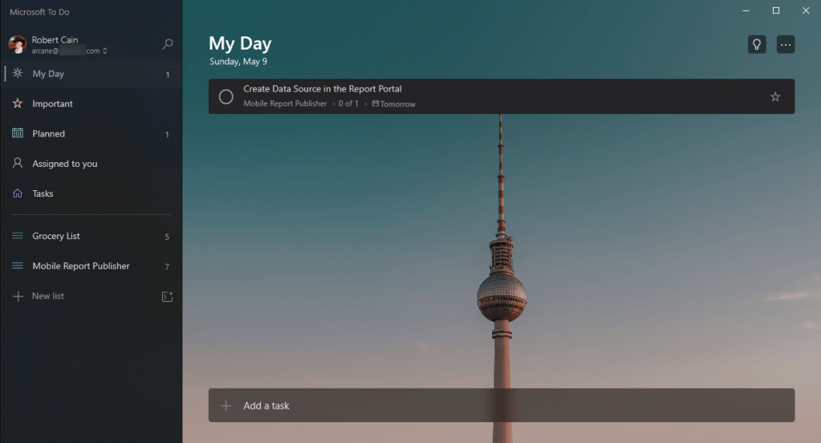Open the Mobile Report Publisher list
The width and height of the screenshot is (821, 443).
tap(80, 266)
